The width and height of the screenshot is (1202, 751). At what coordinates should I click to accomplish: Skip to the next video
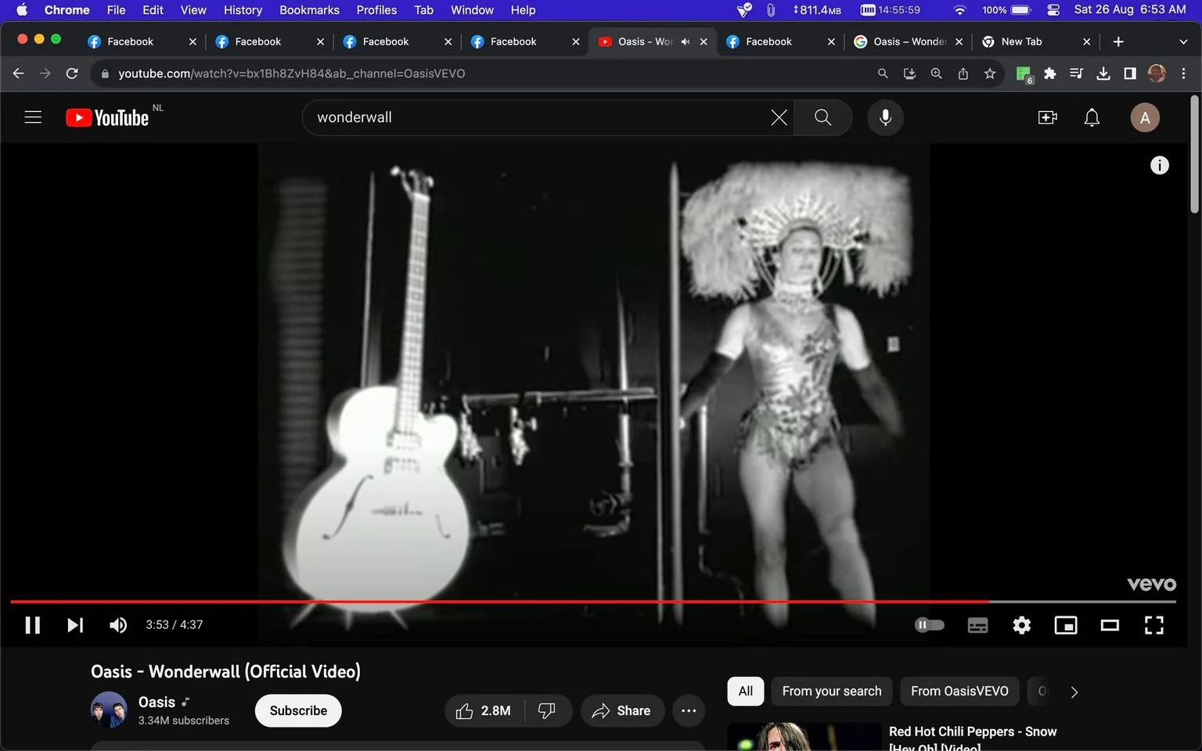(x=75, y=625)
